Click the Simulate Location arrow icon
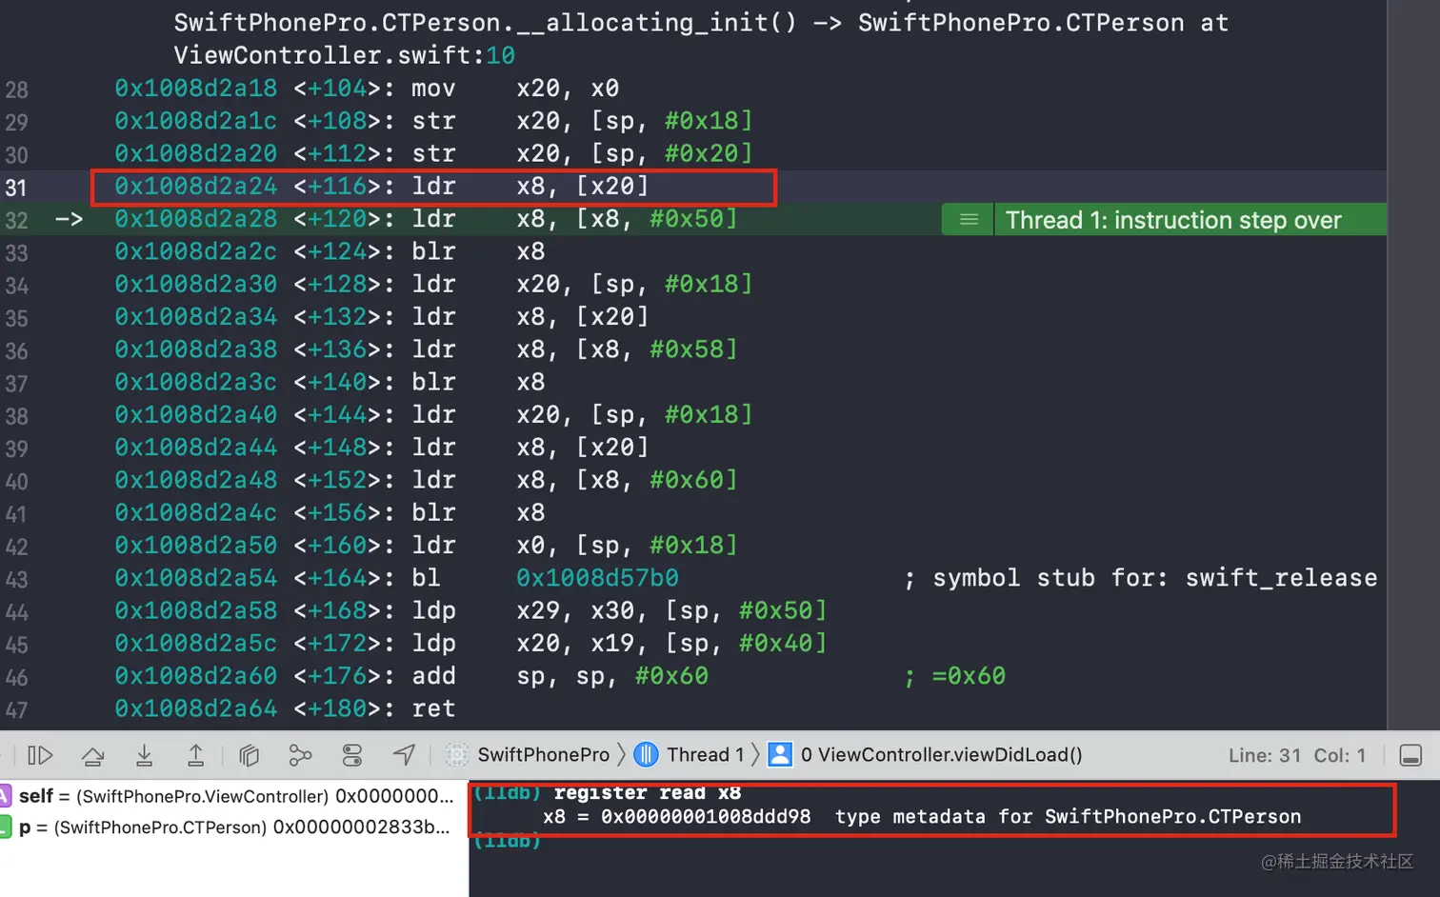Image resolution: width=1440 pixels, height=897 pixels. point(404,755)
